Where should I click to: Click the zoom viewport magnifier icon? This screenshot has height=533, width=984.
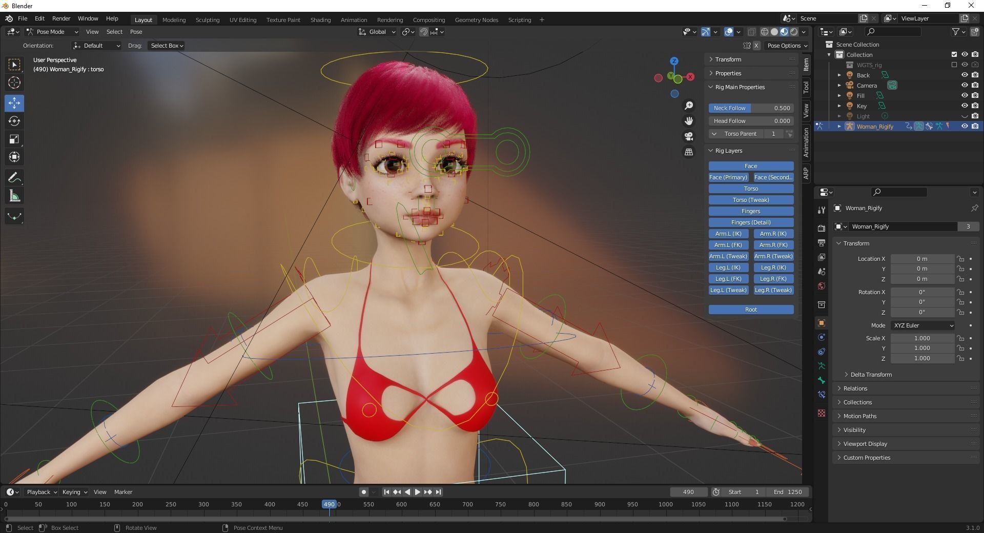coord(689,105)
